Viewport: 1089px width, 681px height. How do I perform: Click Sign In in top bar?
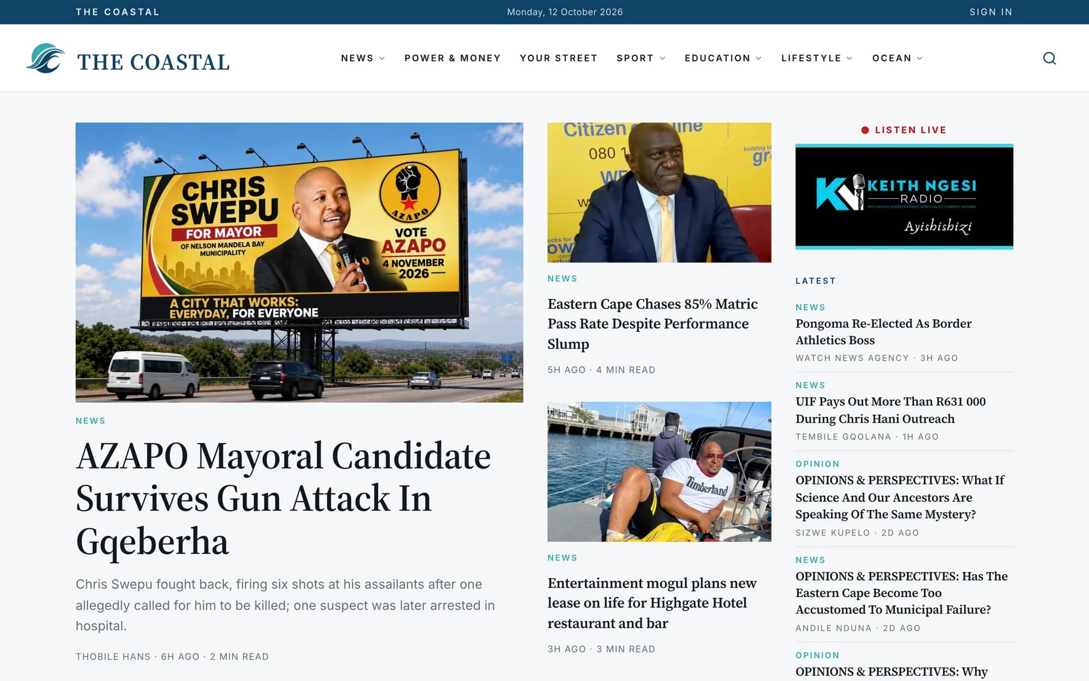(x=990, y=12)
